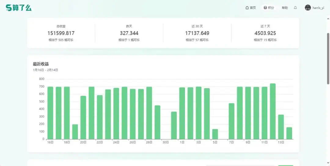The height and width of the screenshot is (166, 330).
Task: Click the last chart bar for 14日
Action: [x=289, y=133]
